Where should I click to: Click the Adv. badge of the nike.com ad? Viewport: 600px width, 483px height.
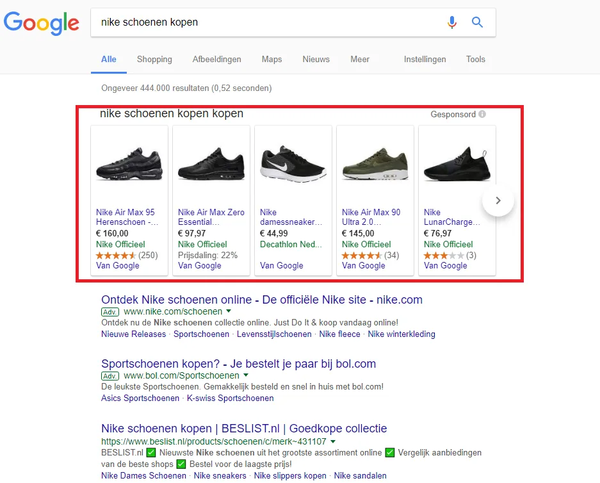point(110,312)
